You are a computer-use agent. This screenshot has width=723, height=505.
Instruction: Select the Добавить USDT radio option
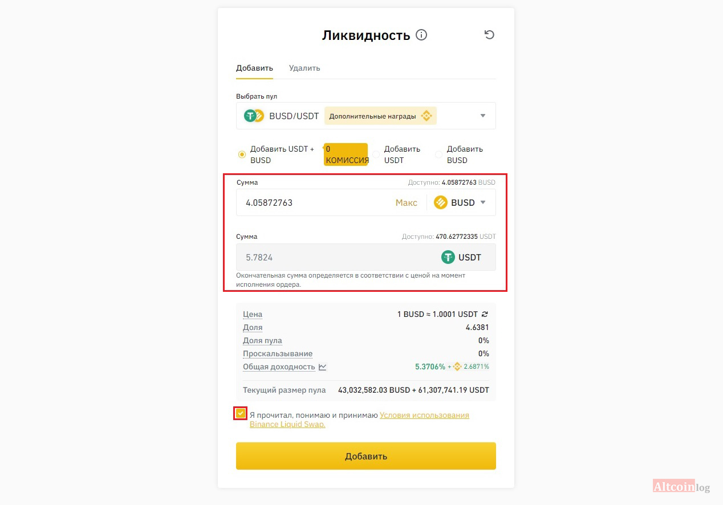point(376,154)
